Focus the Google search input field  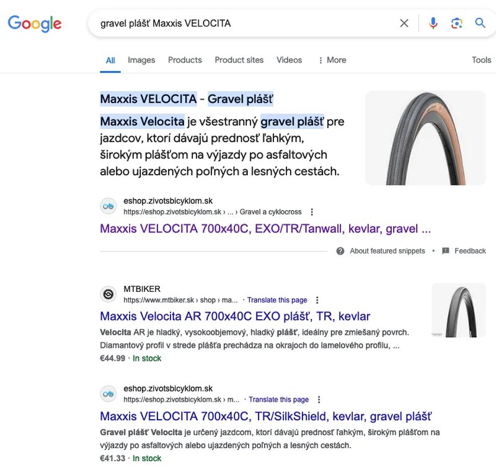pos(248,24)
